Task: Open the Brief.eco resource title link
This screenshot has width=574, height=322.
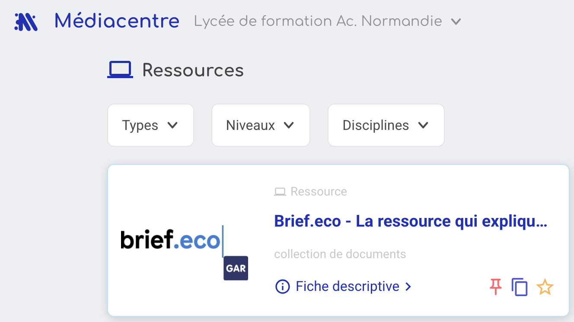Action: [x=411, y=221]
